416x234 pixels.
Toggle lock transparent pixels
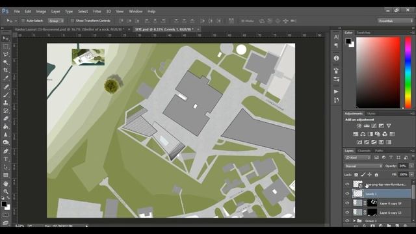coord(356,175)
